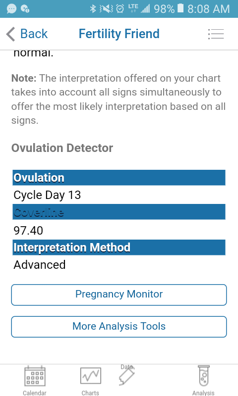Tap the Fertility Friend title
The image size is (238, 396).
119,34
